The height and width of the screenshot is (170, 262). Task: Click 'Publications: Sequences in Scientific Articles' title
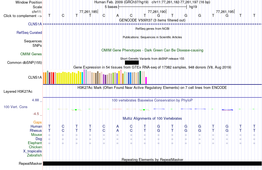click(152, 37)
